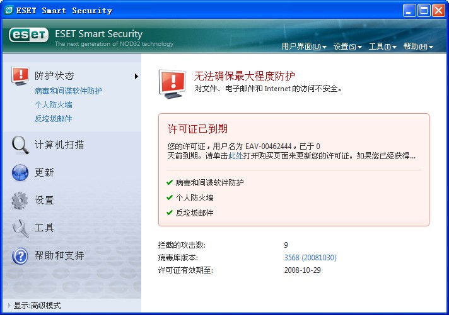Click the blocked attacks value 9
The width and height of the screenshot is (449, 315).
pyautogui.click(x=286, y=245)
